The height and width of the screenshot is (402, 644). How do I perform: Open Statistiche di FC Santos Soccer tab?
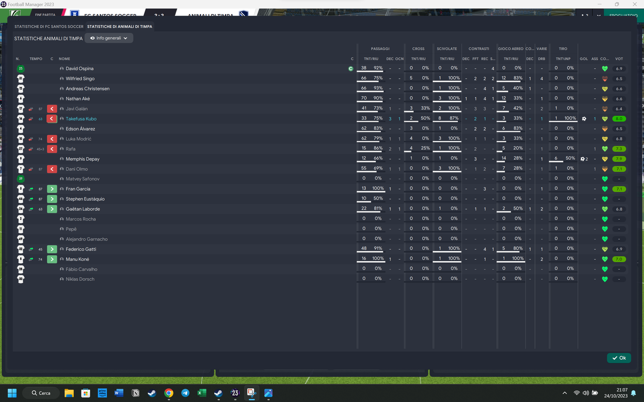(x=49, y=26)
